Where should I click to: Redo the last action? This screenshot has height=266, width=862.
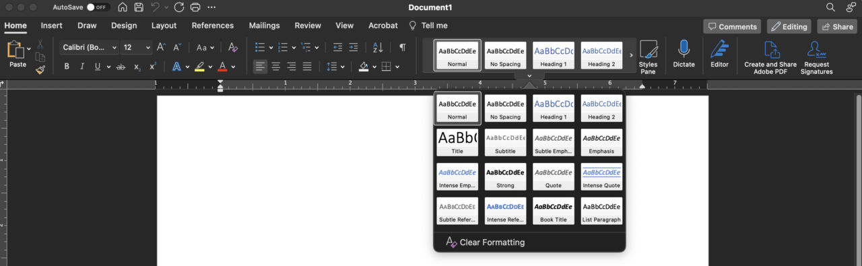179,7
